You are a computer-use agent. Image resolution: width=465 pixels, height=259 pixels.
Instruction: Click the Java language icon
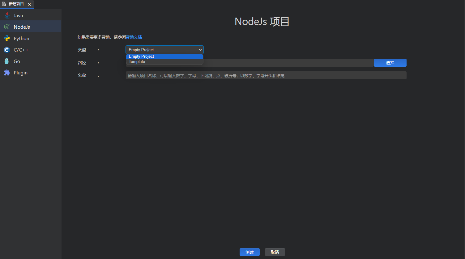(x=7, y=15)
